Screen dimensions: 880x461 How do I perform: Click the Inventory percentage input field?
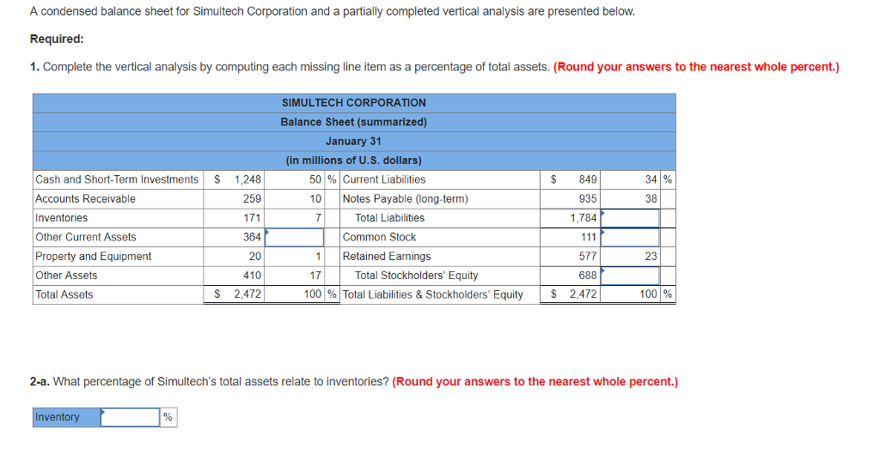pyautogui.click(x=131, y=417)
